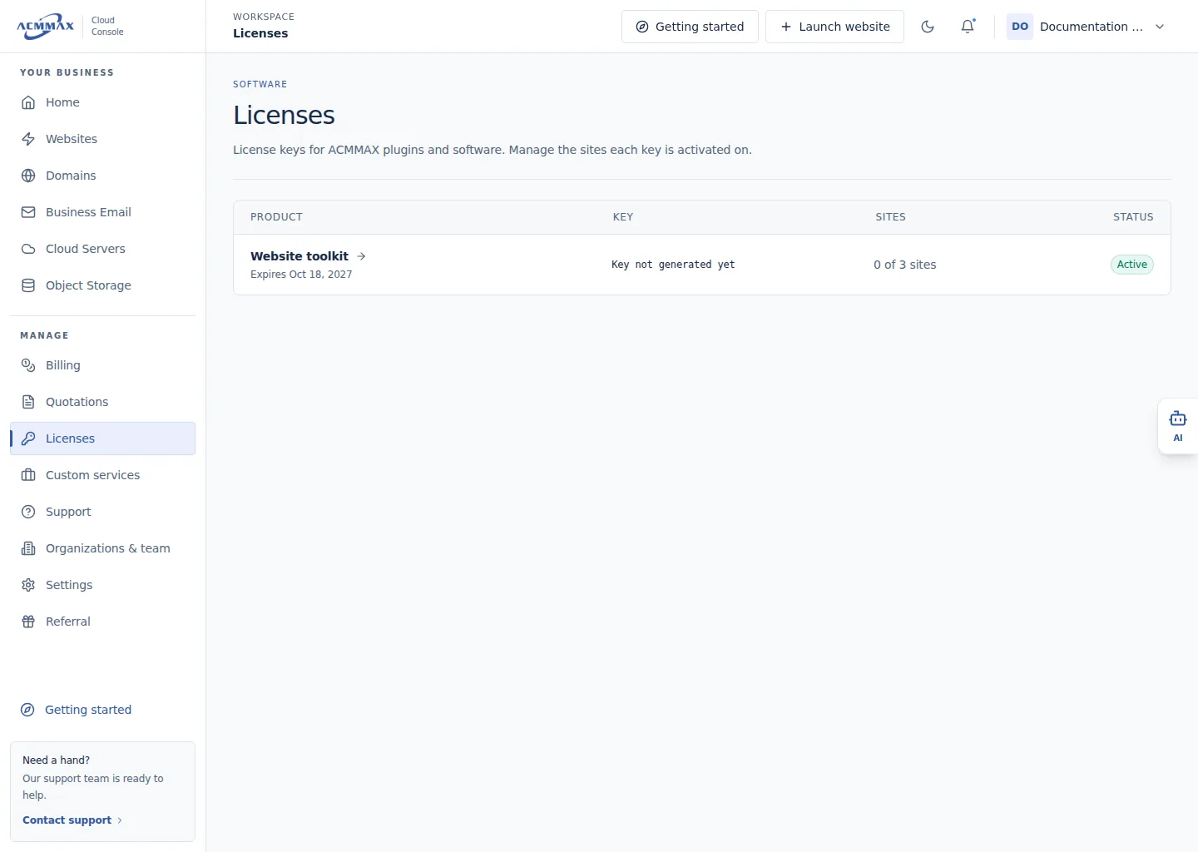Click the Home house icon
Screen dimensions: 1198x852
28,102
